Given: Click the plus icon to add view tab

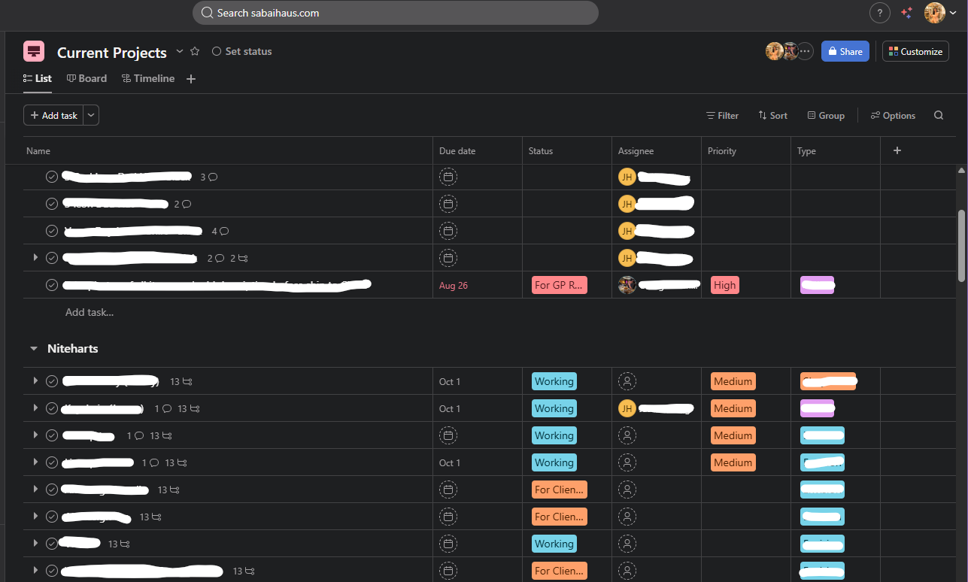Looking at the screenshot, I should [x=191, y=79].
